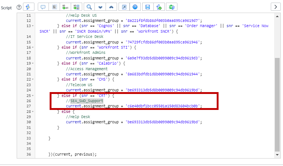Open the blue editor help icon
This screenshot has width=283, height=166.
point(135,7)
